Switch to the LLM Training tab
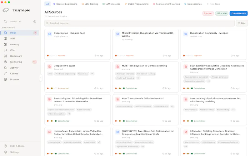This screenshot has height=156, width=250. (x=90, y=4)
